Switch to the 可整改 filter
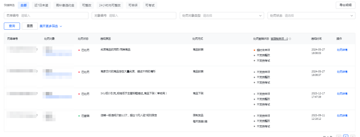Viewport: 360px width, 137px height. (87, 5)
